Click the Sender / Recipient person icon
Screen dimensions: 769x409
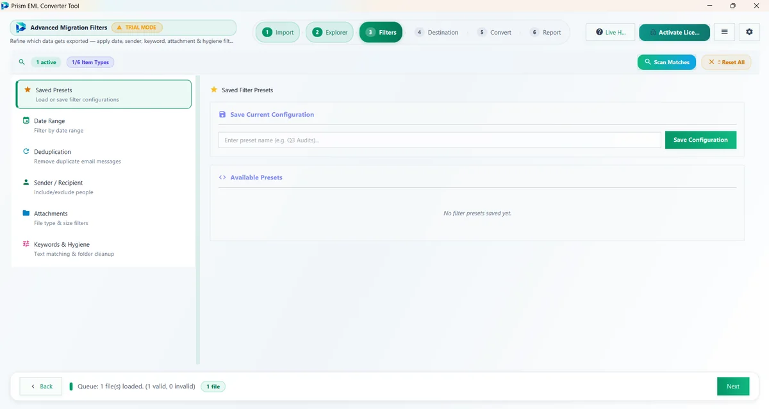[x=26, y=182]
